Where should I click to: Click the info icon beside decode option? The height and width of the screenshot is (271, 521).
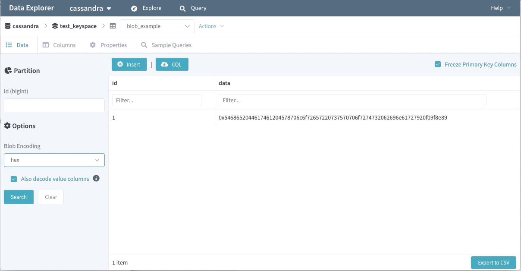(96, 178)
